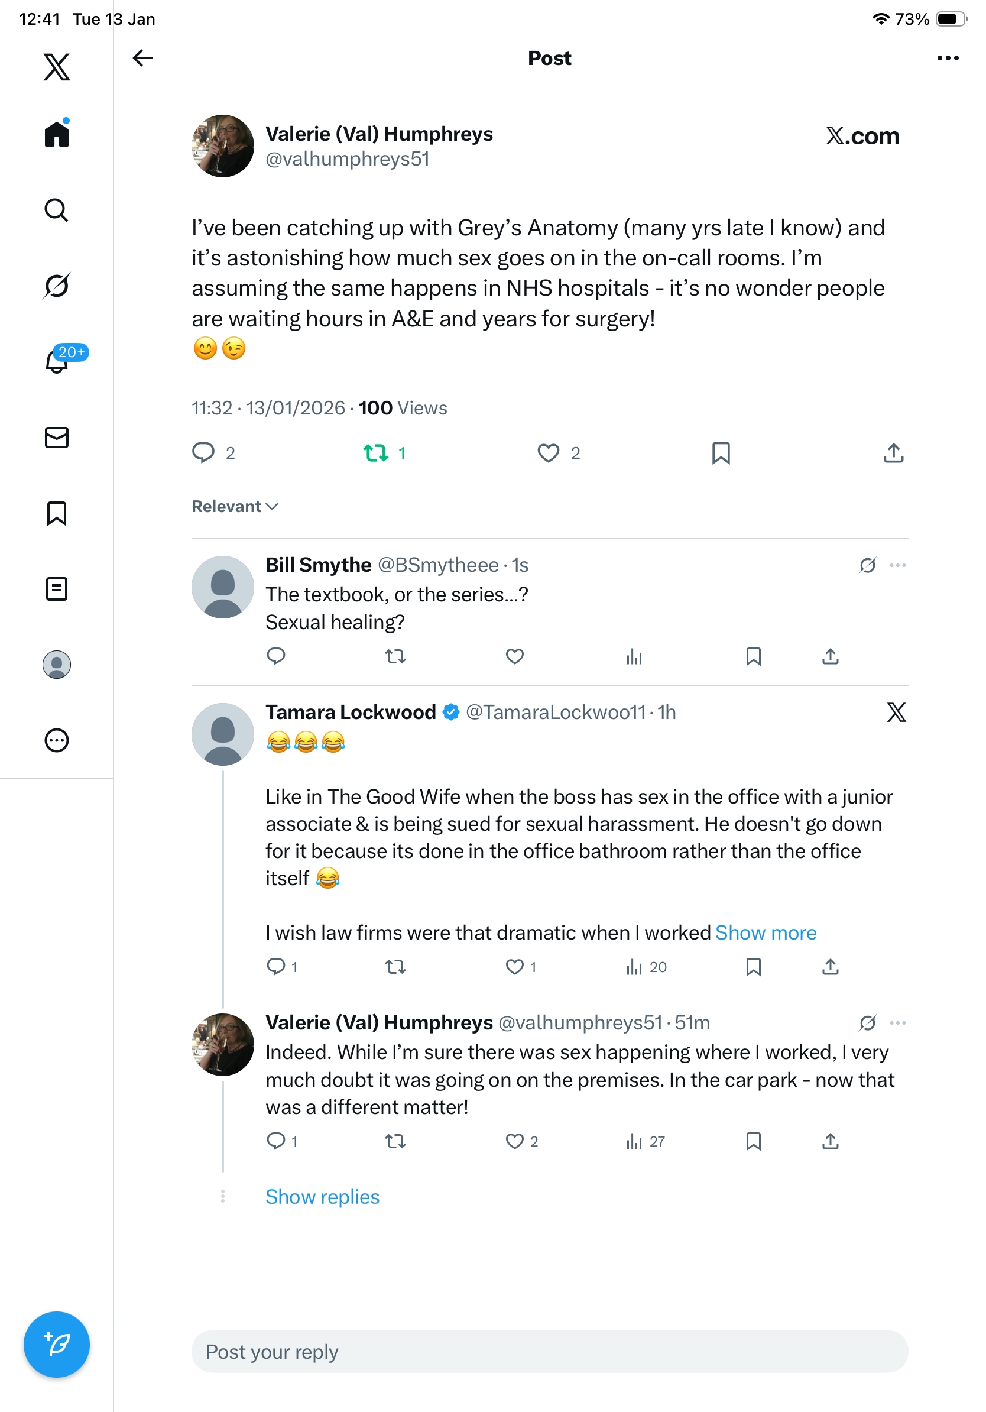Screen dimensions: 986x1412
Task: Go to Home in the sidebar
Action: 57,134
